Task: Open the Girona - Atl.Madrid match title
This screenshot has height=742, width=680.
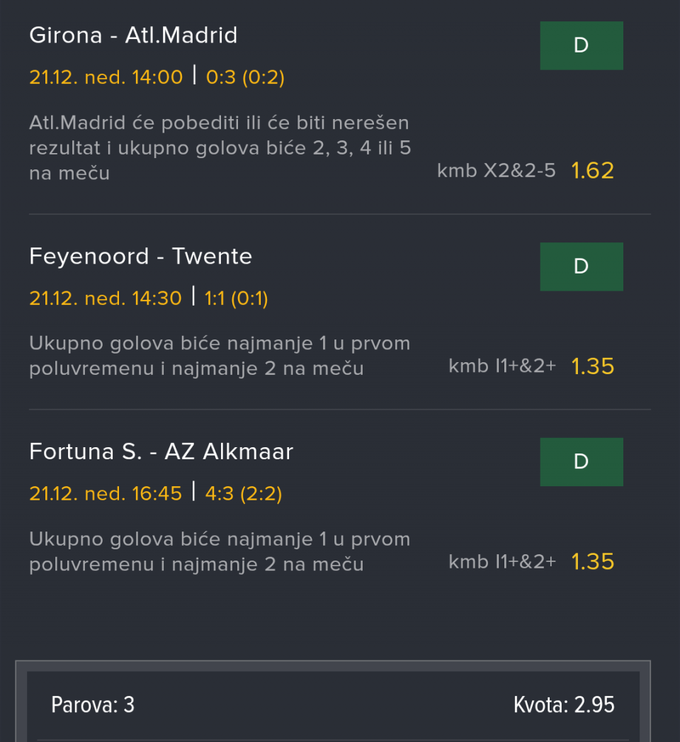Action: pos(133,35)
